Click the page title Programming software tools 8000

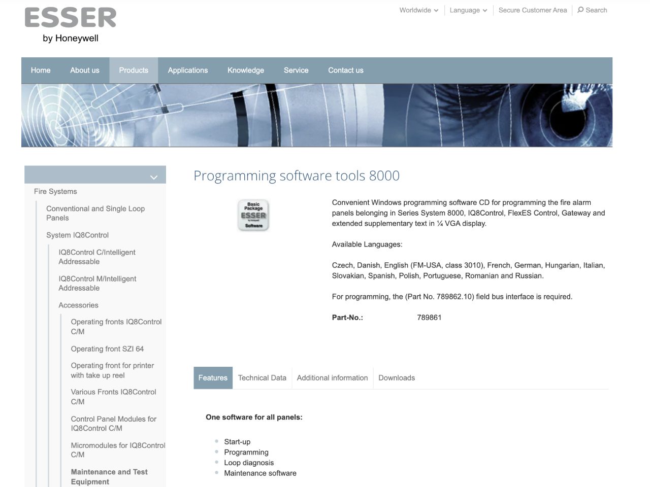(x=297, y=176)
